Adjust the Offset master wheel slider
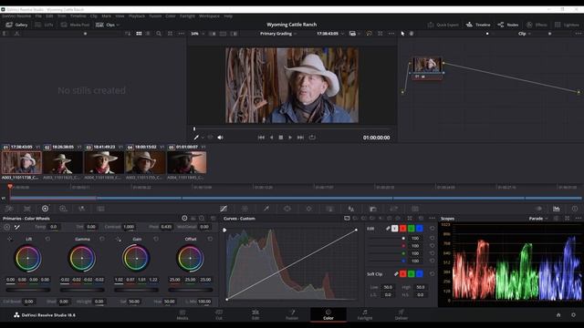Screen dimensions: 584x328 click(x=191, y=290)
